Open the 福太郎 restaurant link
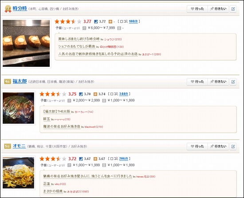Screen dimensions: 244x198 20,82
